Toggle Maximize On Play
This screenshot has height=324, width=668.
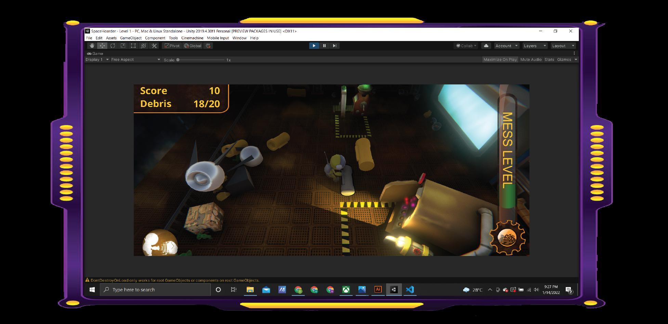[x=500, y=59]
